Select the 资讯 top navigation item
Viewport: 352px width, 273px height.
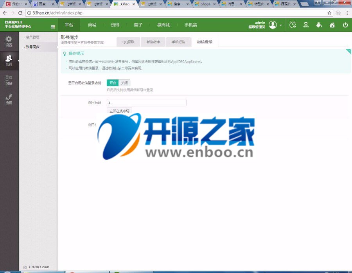115,25
